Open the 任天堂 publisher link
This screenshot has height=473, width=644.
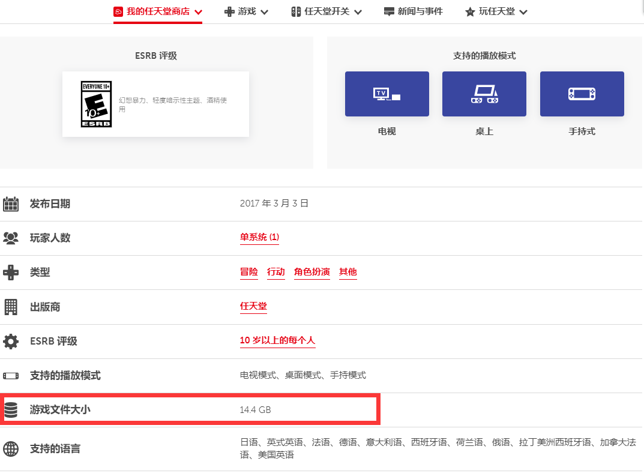[253, 306]
